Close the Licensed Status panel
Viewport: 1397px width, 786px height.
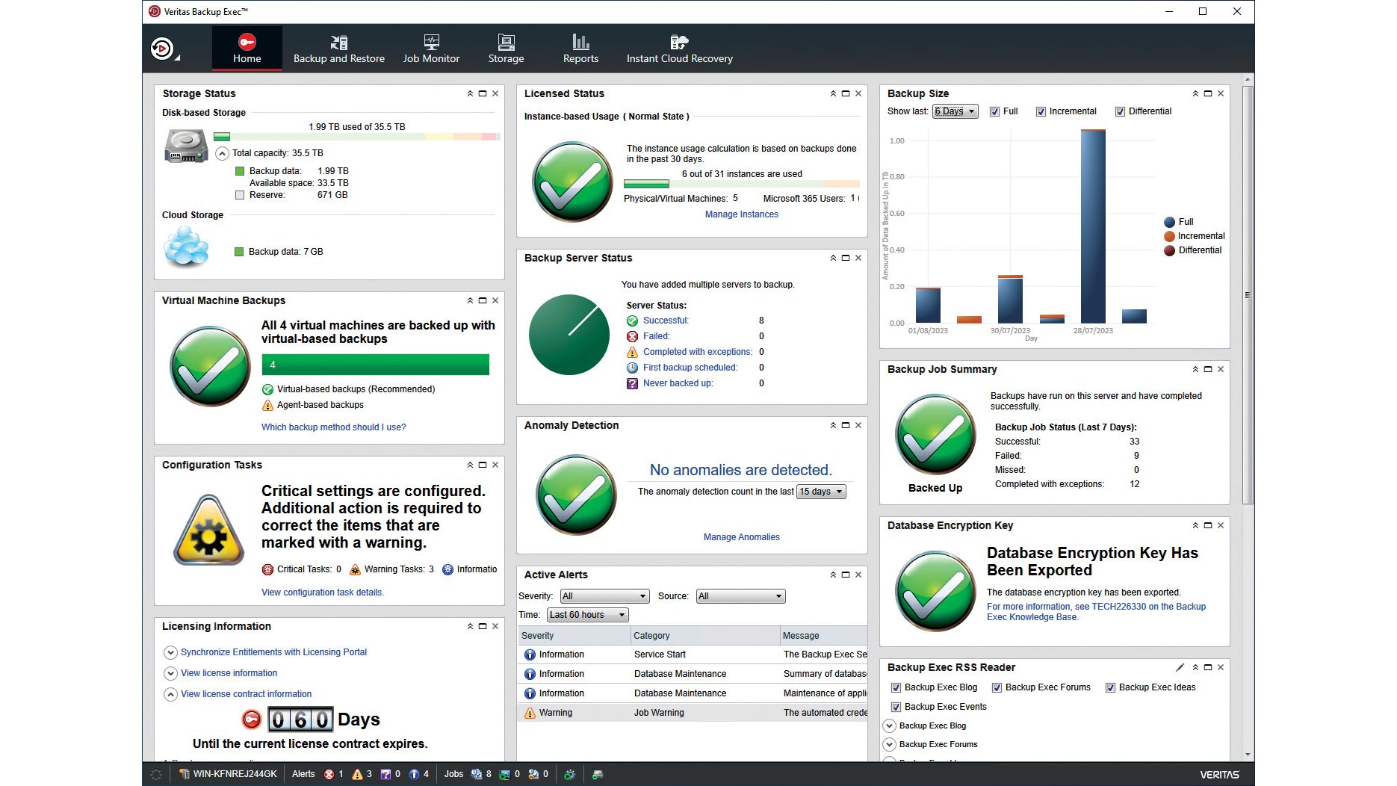(858, 93)
